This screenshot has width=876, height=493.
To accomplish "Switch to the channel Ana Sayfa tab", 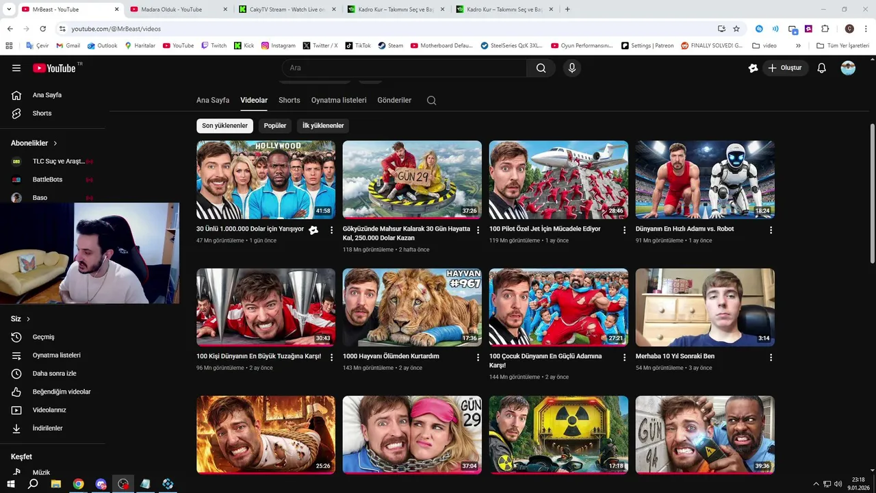I will click(x=213, y=100).
